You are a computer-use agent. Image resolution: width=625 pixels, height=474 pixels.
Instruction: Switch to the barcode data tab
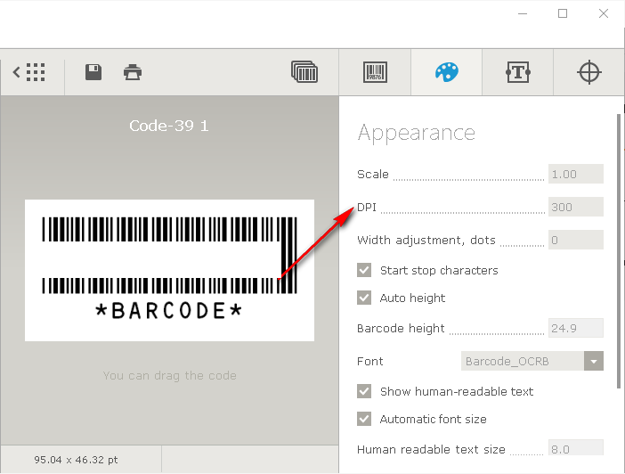pos(375,72)
